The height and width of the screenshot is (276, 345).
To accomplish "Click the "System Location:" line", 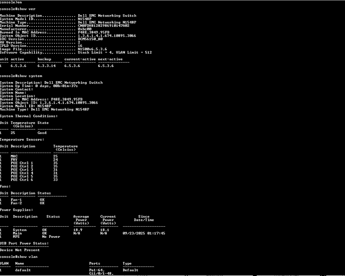I will [17, 96].
